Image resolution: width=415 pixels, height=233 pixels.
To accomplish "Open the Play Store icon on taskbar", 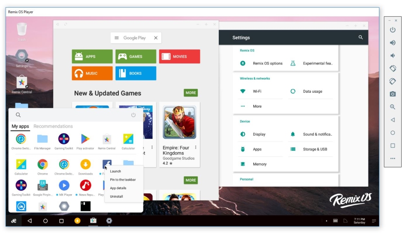I will point(93,220).
